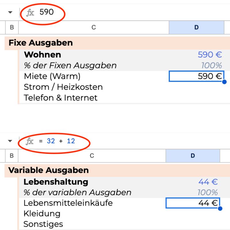Select column C header in lower sheet
Screen dimensions: 230x230
point(92,156)
